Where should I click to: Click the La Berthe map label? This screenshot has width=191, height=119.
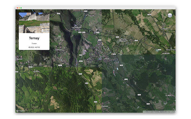[166, 53]
